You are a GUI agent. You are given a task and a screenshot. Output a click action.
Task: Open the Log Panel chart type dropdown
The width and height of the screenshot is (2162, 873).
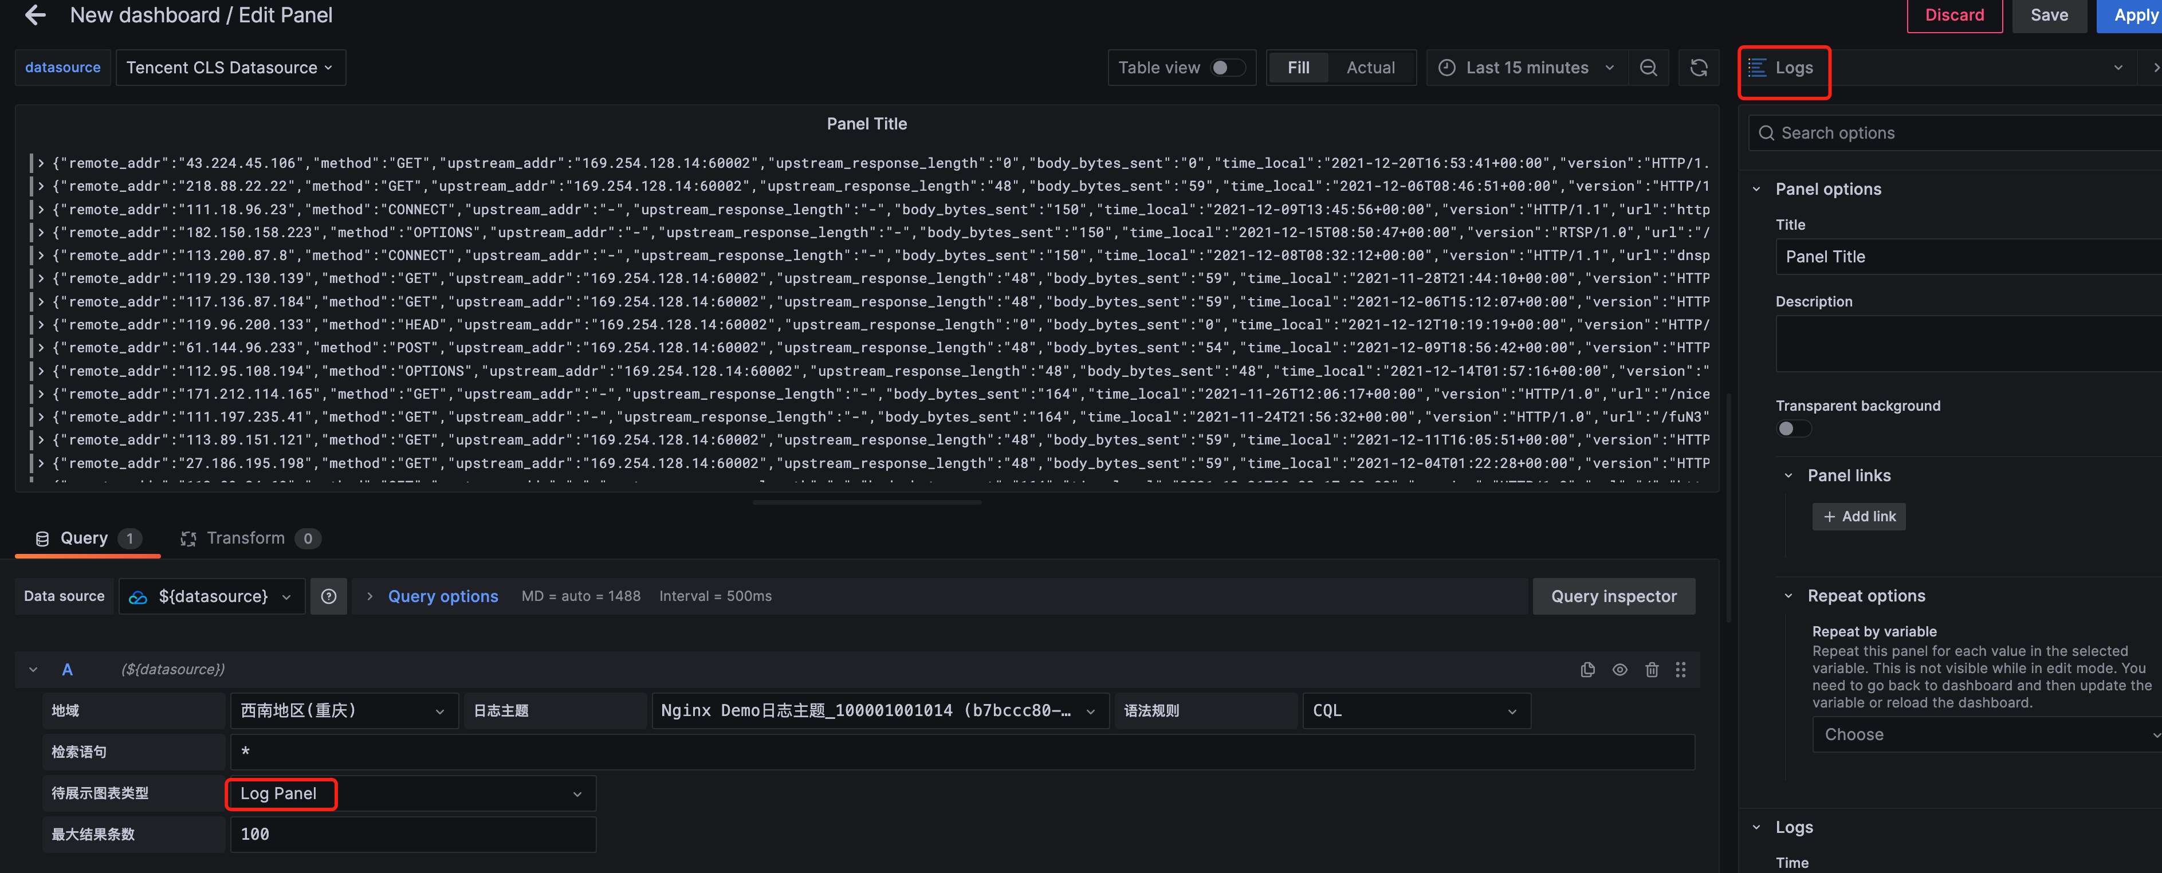(410, 793)
